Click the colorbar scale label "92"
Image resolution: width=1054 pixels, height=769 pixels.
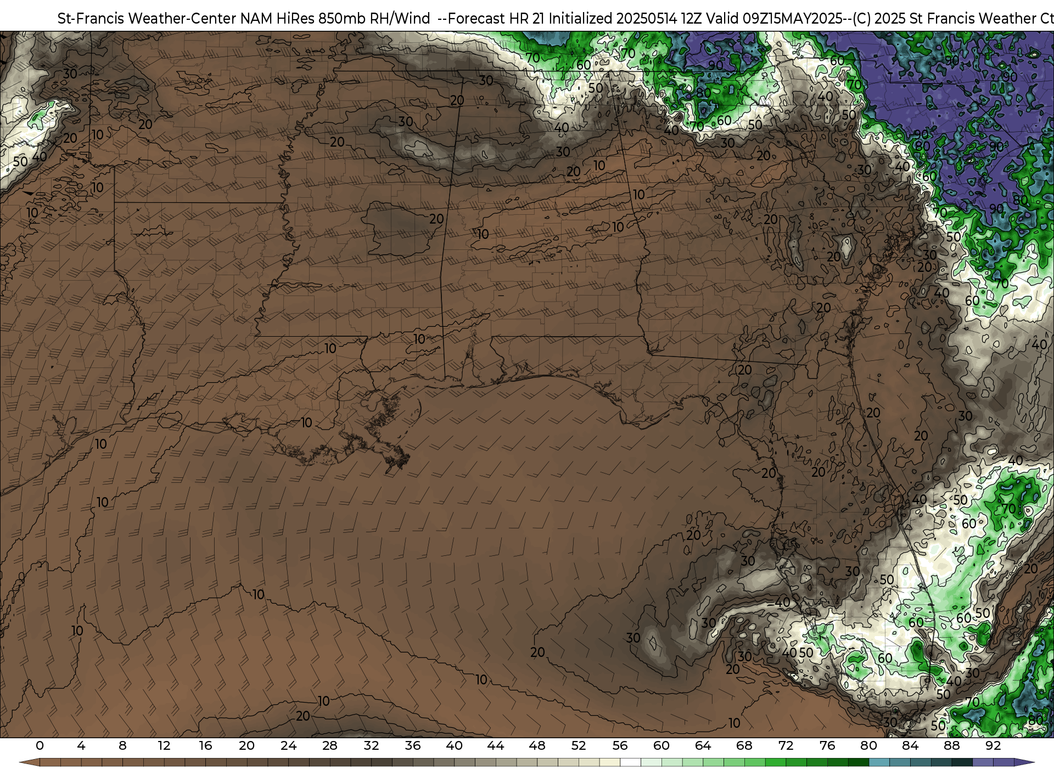[x=993, y=745]
